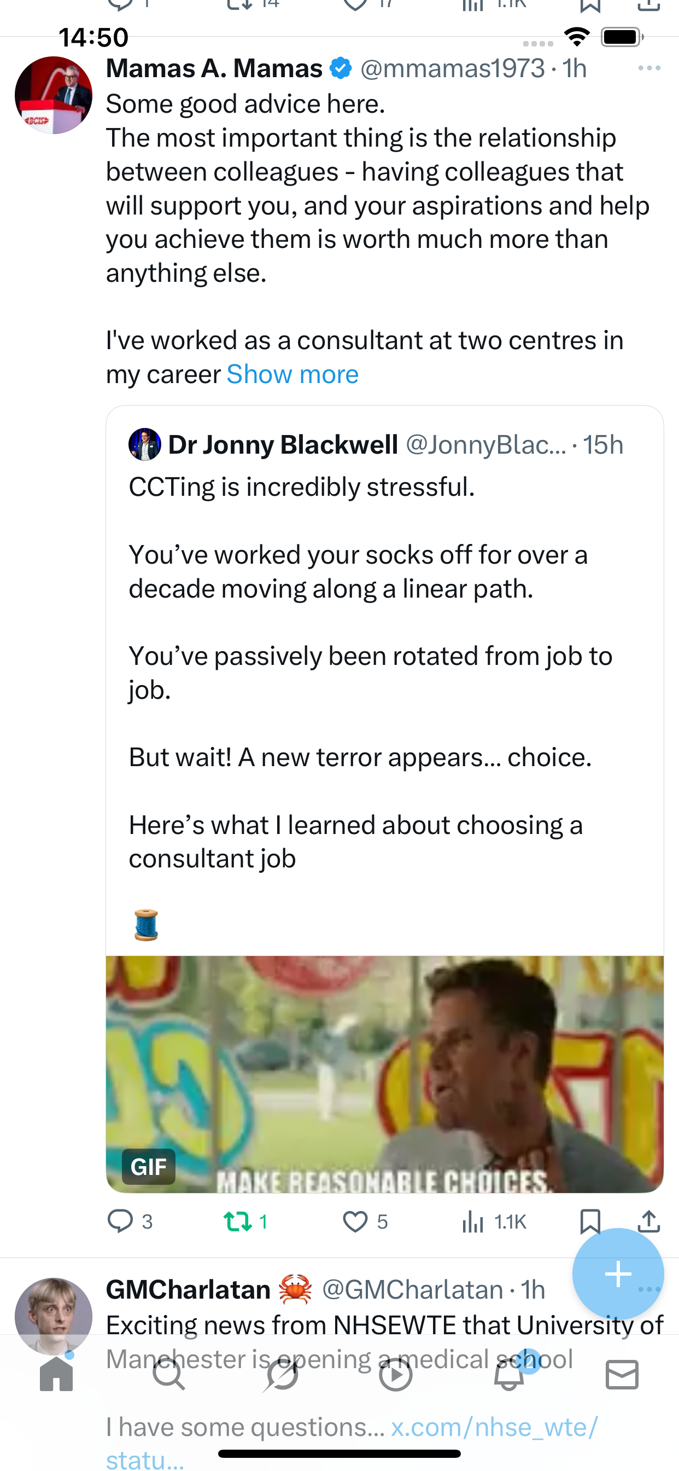
Task: Tap GMCharlatan's profile avatar
Action: [x=54, y=1315]
